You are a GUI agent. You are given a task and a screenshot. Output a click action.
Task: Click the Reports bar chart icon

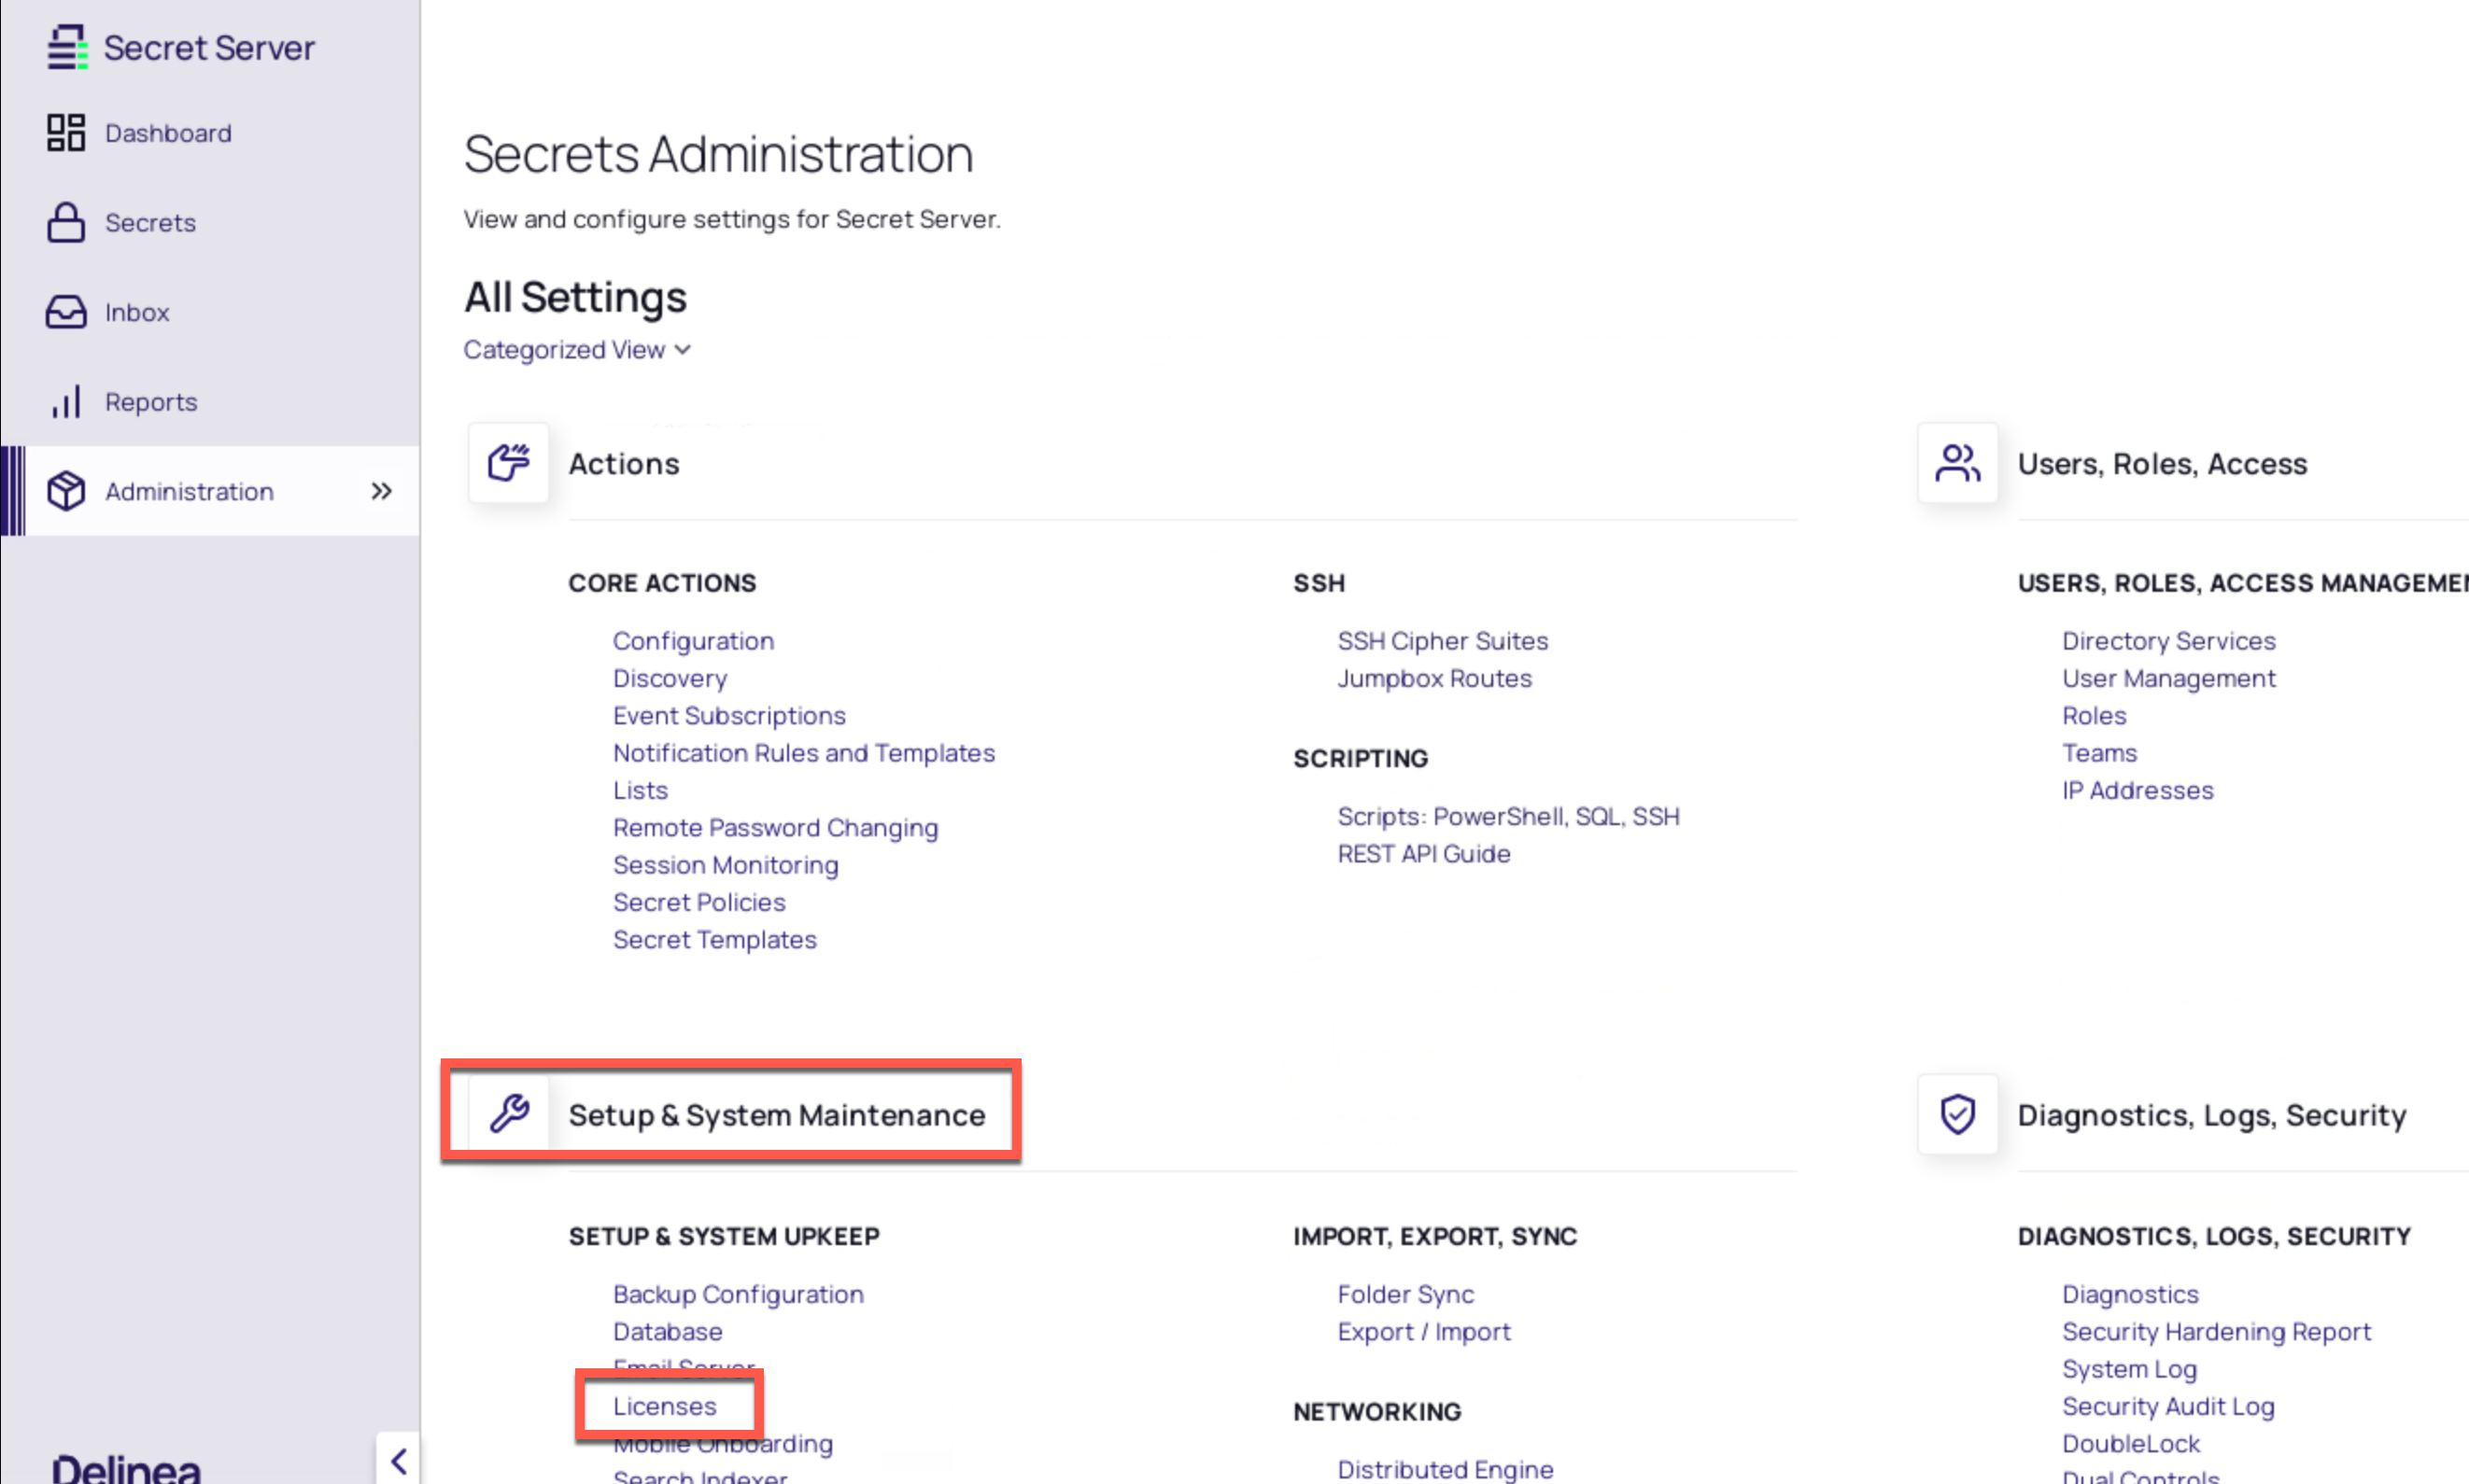[x=66, y=401]
